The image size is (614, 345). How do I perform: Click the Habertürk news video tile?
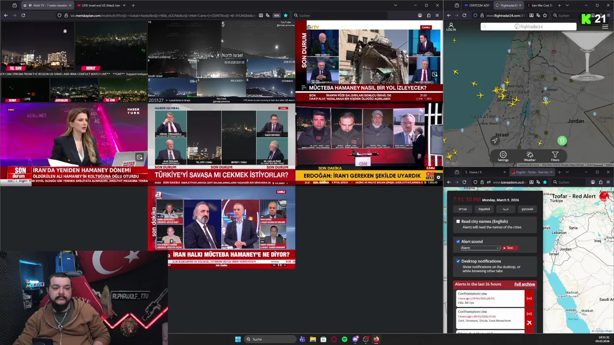point(74,144)
